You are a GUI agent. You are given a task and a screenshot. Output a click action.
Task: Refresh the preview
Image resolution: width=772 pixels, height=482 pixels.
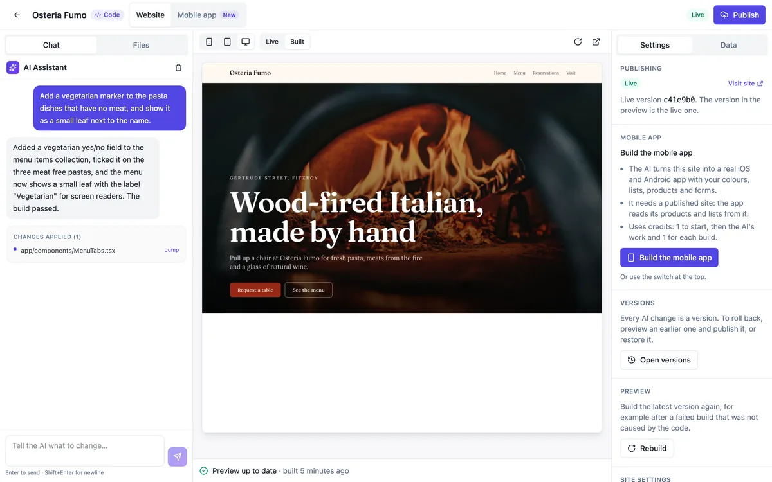(578, 42)
